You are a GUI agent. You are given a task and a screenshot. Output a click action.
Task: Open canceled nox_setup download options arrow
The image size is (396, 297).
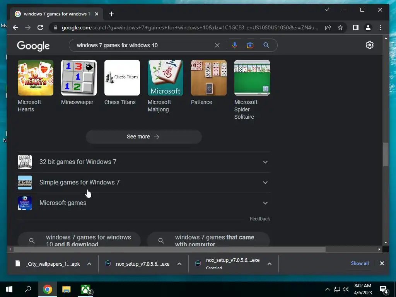point(270,264)
